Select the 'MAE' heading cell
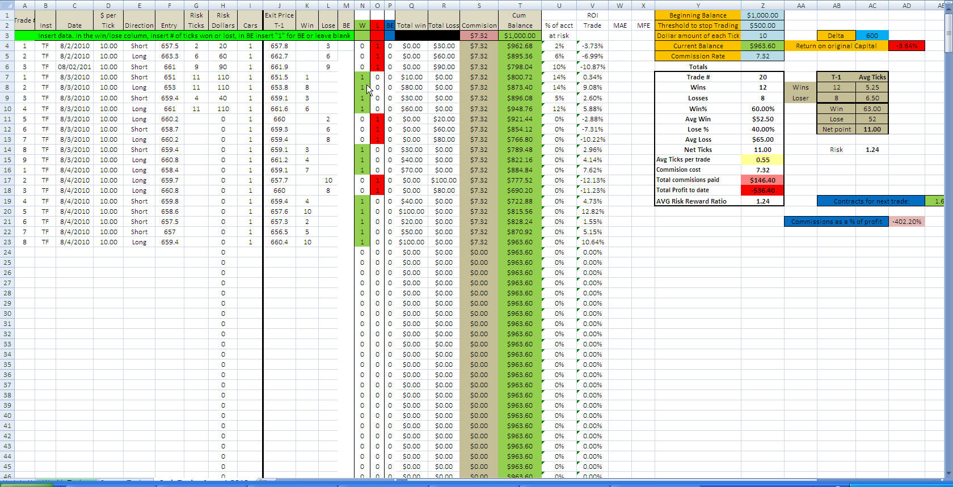953x487 pixels. point(620,26)
